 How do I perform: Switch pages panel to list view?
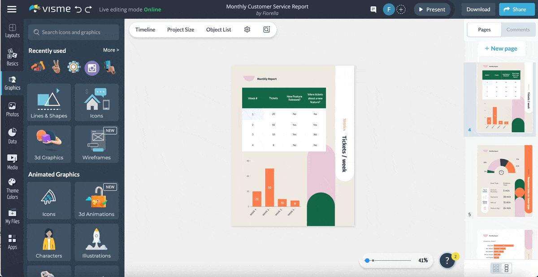507,268
